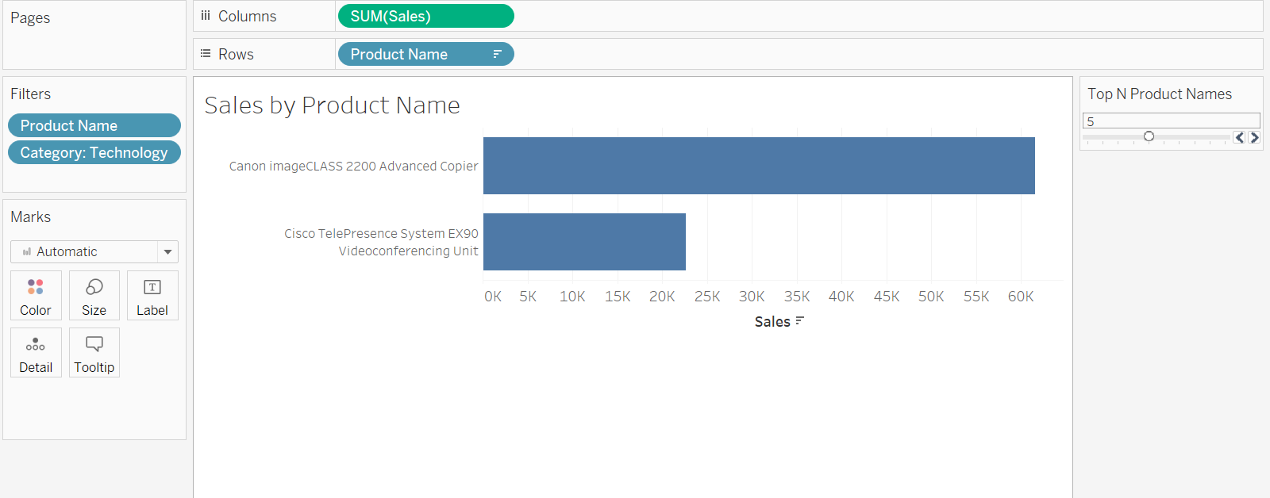Select the Product Name filter pill
The width and height of the screenshot is (1270, 498).
point(94,125)
